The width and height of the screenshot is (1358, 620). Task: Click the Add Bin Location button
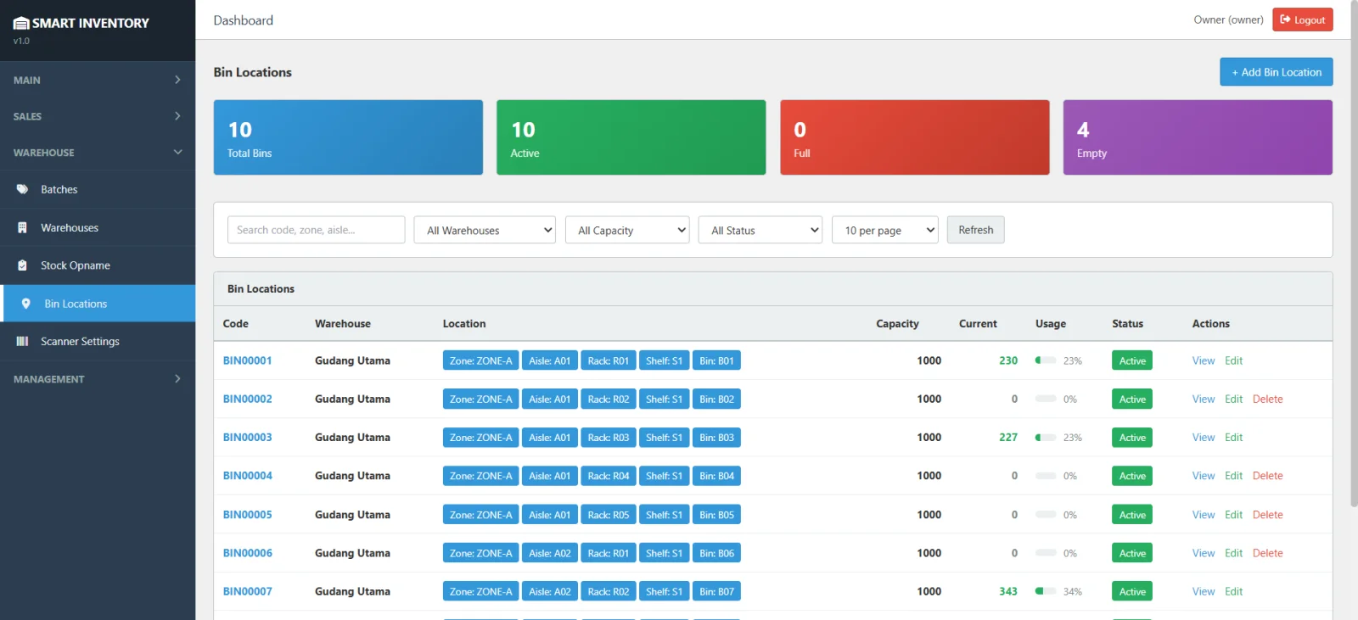tap(1276, 72)
